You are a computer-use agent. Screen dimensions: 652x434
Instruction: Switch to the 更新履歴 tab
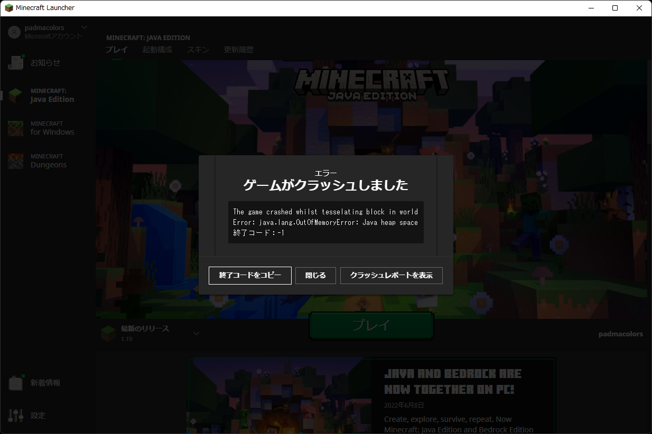pyautogui.click(x=239, y=50)
